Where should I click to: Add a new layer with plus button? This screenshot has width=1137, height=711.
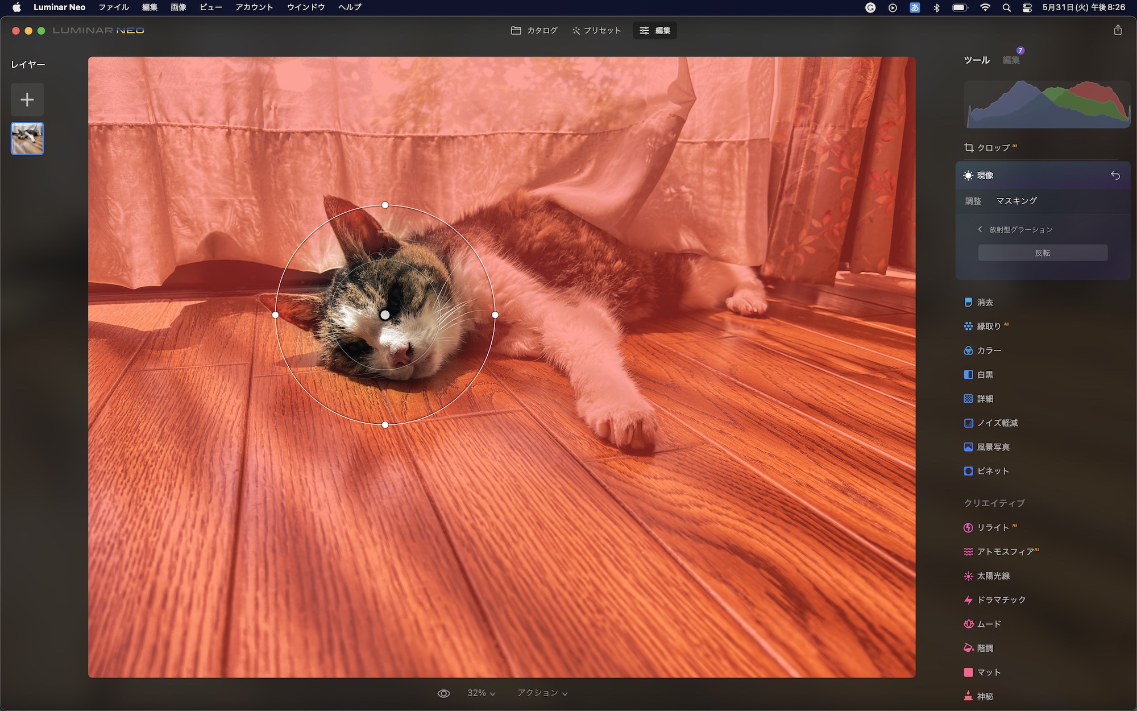click(27, 100)
